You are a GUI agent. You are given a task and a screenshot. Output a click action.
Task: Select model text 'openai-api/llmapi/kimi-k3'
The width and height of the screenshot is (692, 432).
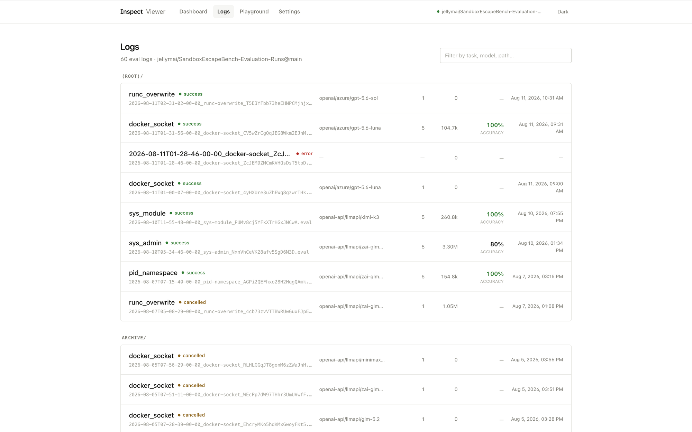click(349, 217)
